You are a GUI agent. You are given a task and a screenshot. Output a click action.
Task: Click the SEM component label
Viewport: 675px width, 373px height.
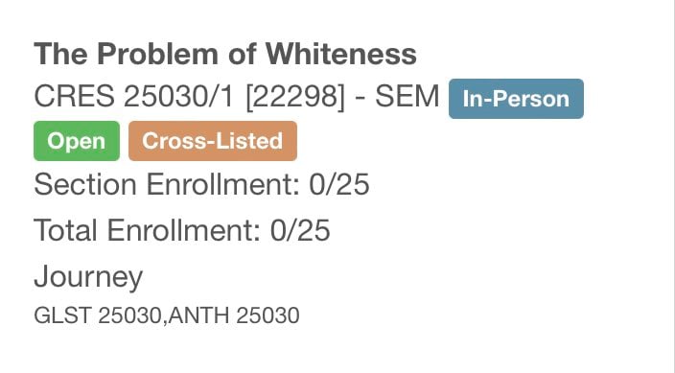[x=407, y=96]
